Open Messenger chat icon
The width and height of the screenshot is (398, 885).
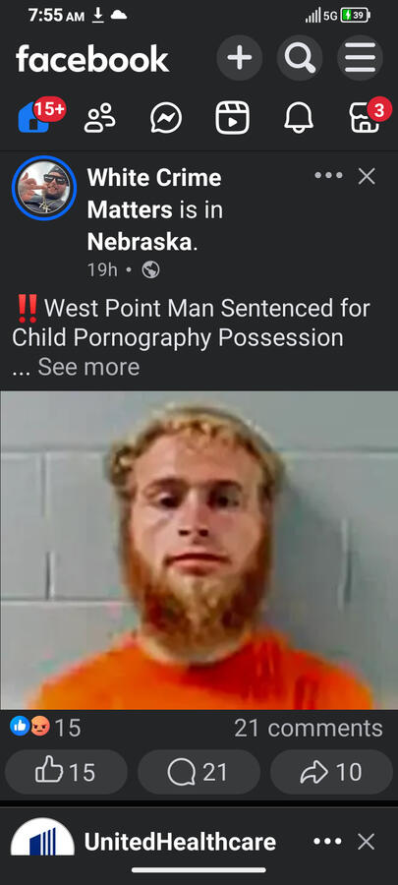(166, 118)
